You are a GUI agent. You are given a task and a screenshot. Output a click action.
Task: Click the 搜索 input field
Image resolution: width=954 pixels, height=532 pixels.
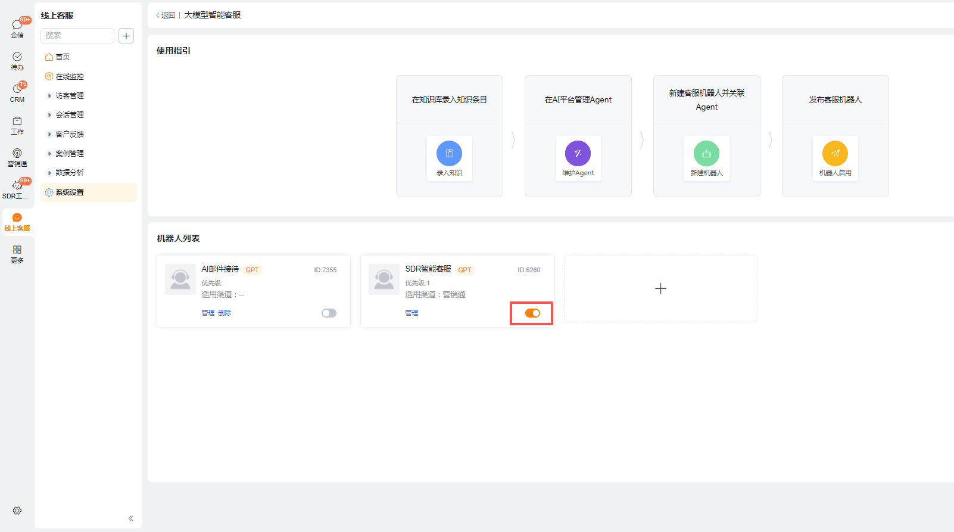click(77, 36)
